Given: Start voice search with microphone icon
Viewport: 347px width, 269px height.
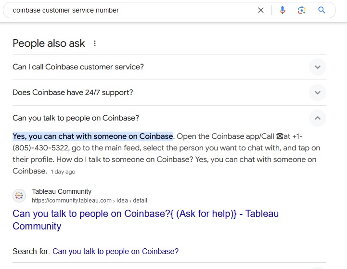Looking at the screenshot, I should (x=283, y=10).
